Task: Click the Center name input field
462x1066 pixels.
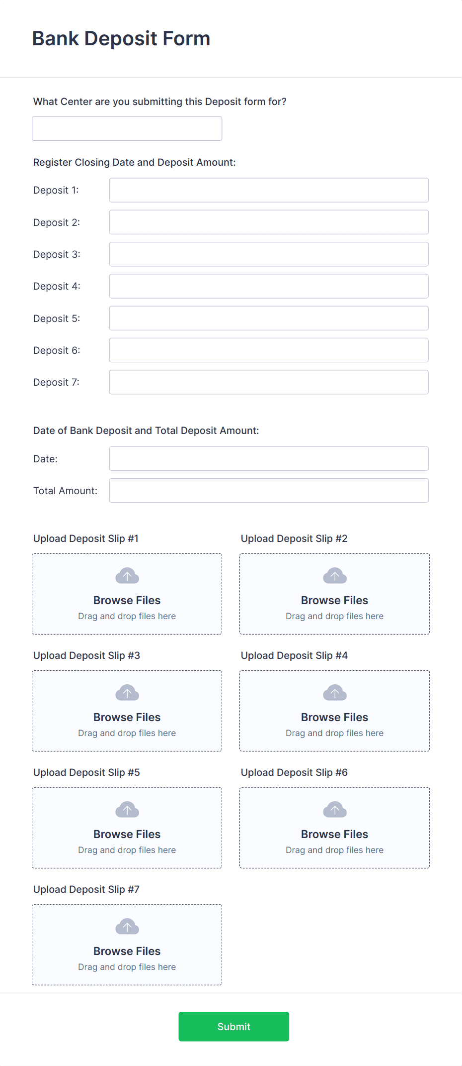Action: point(127,128)
